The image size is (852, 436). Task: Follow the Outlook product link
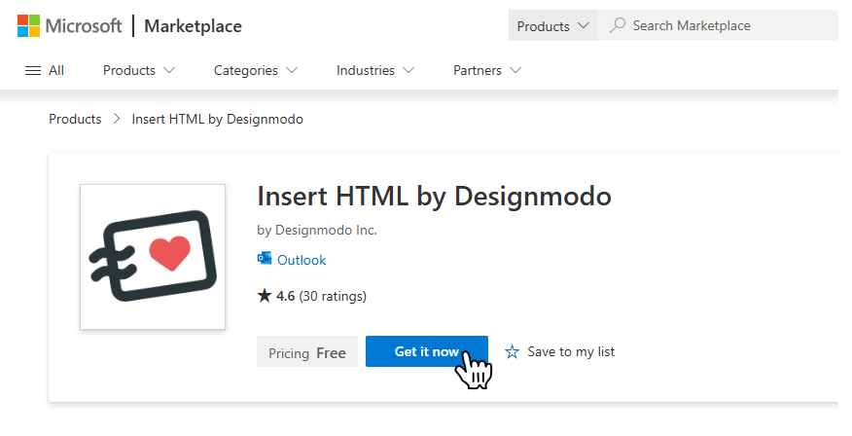point(302,260)
